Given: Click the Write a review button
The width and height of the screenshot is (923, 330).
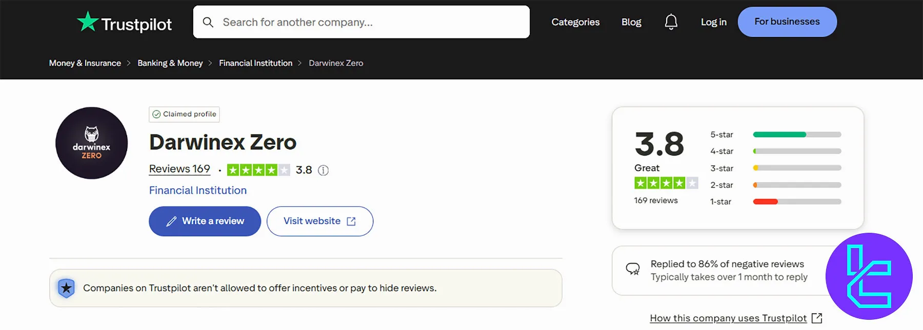Looking at the screenshot, I should click(205, 221).
